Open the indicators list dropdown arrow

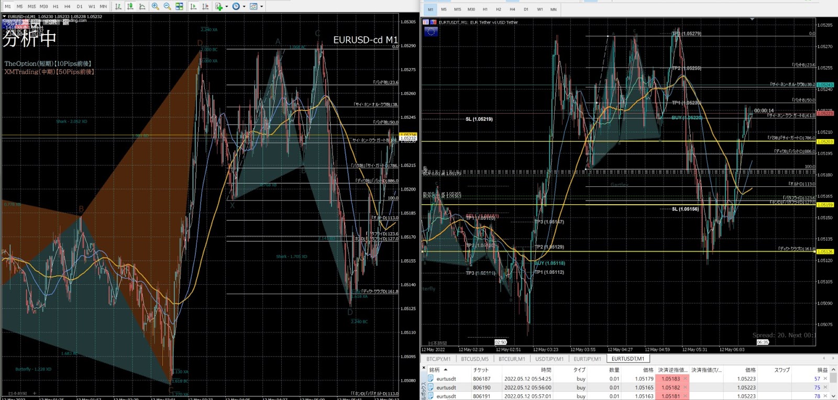coord(226,6)
